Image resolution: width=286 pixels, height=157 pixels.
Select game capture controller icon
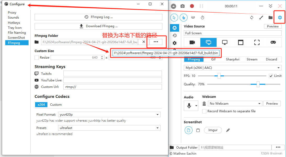(273, 42)
